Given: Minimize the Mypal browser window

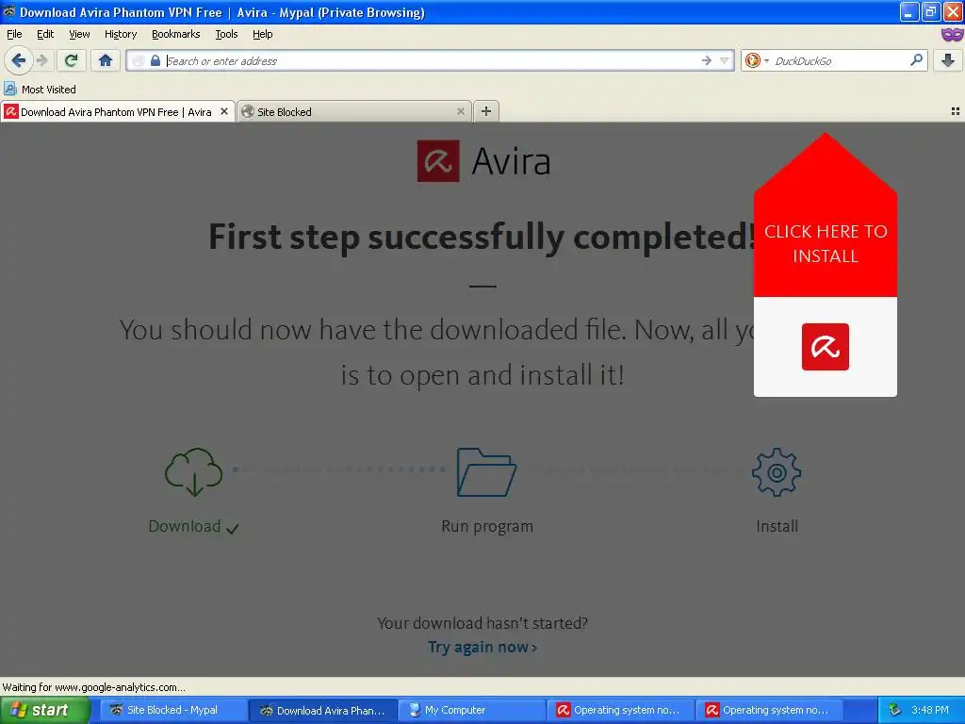Looking at the screenshot, I should pos(909,11).
